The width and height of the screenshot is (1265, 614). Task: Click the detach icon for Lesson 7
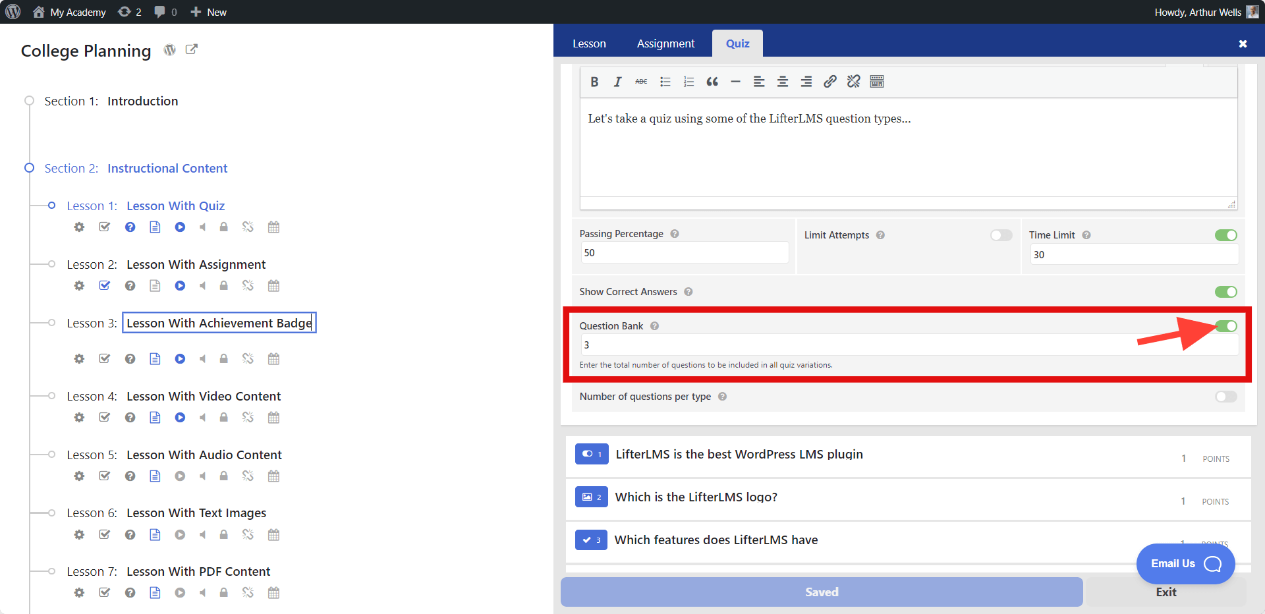tap(248, 593)
